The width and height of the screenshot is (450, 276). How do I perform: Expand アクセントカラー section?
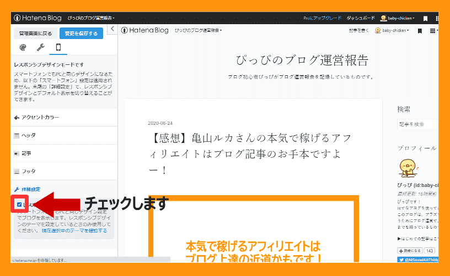[x=64, y=117]
